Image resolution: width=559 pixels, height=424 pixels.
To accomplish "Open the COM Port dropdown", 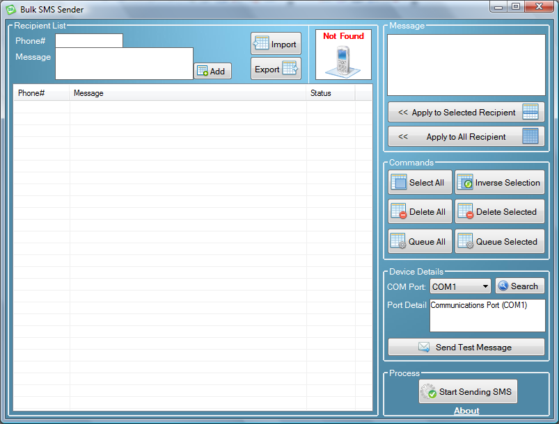I will coord(460,286).
